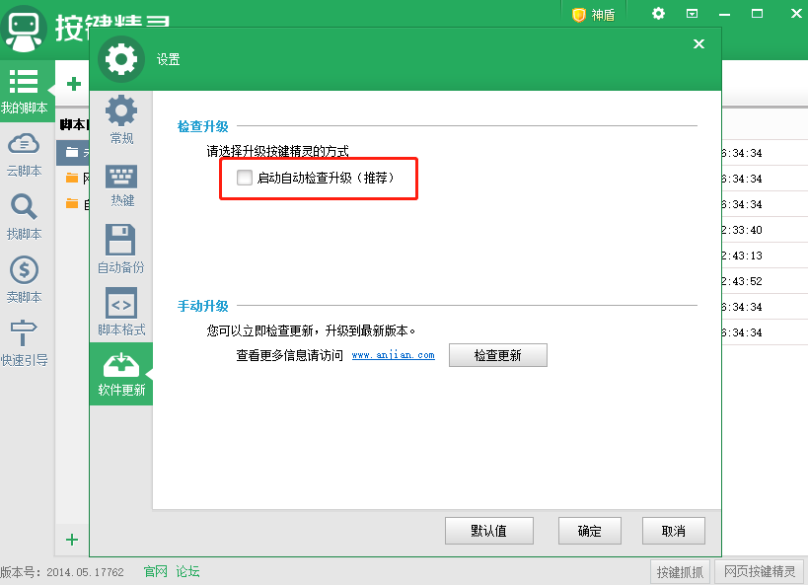Open 脚本格式 settings tab
This screenshot has width=808, height=585.
121,312
